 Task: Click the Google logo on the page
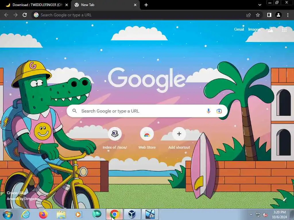[147, 80]
